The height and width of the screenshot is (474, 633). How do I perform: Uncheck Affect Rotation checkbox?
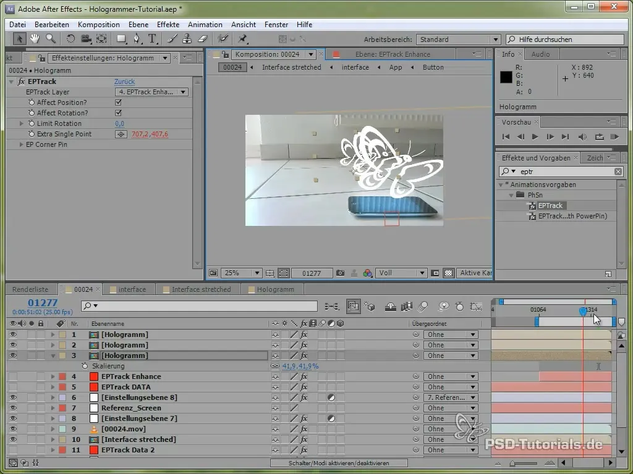click(118, 113)
